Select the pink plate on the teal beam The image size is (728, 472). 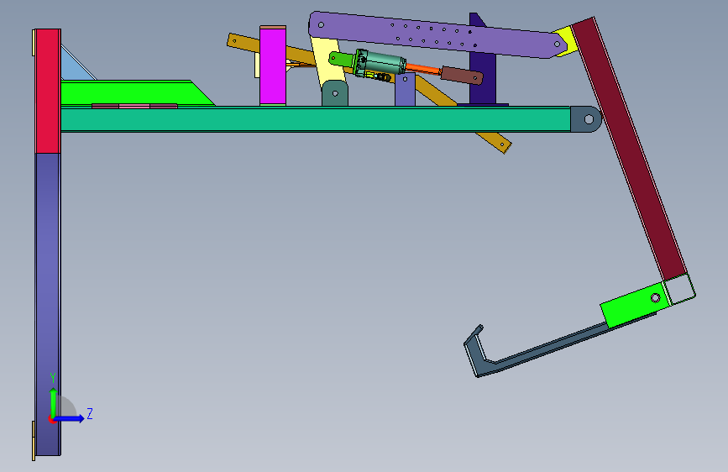(x=134, y=106)
